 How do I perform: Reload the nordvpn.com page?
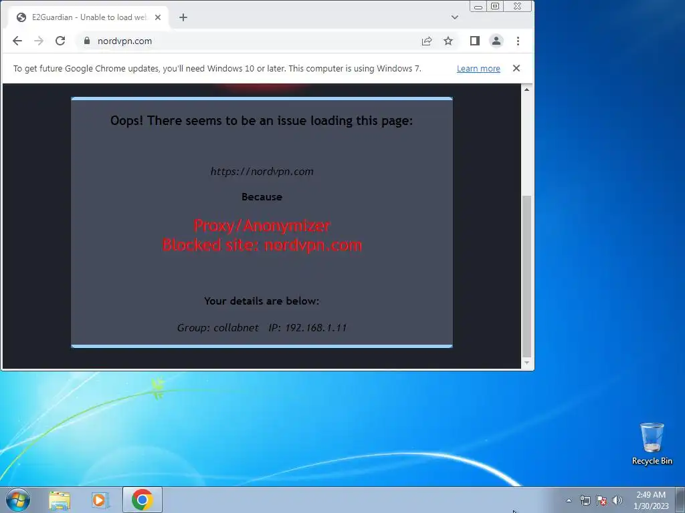[x=60, y=41]
